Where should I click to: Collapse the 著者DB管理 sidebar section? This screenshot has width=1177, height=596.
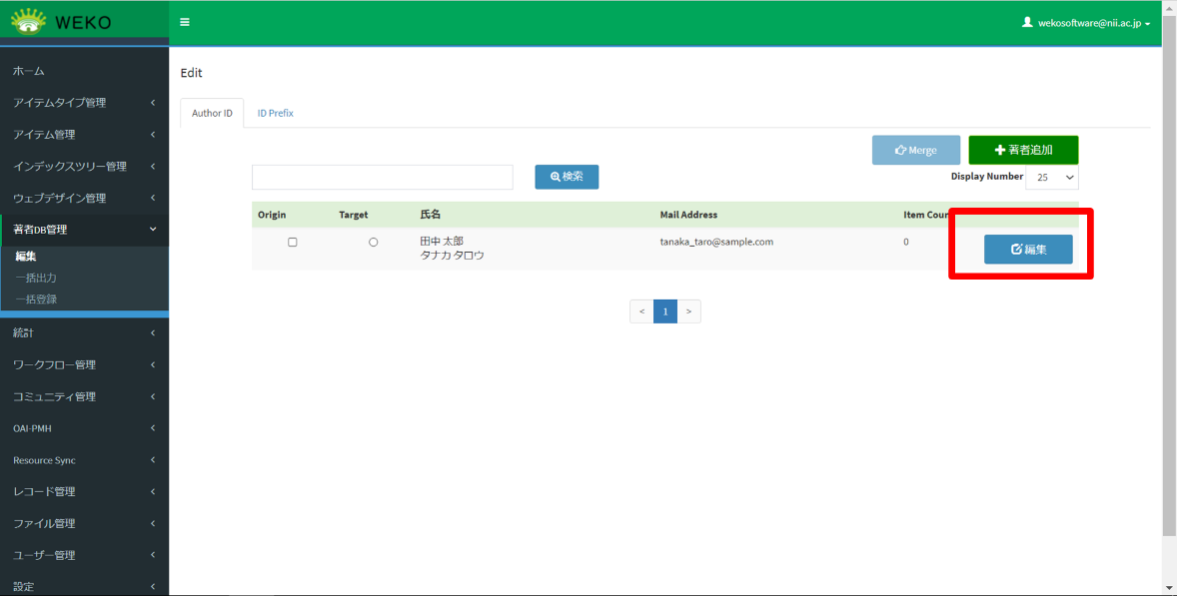pyautogui.click(x=84, y=230)
